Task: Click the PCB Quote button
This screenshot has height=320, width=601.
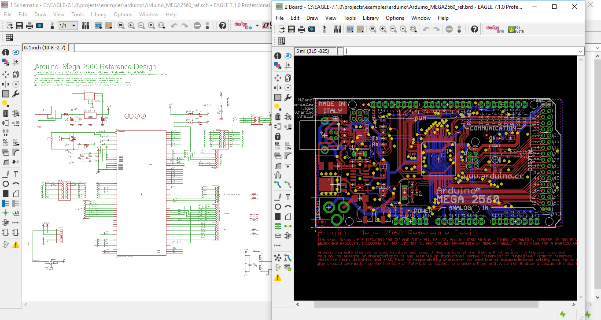Action: (516, 29)
